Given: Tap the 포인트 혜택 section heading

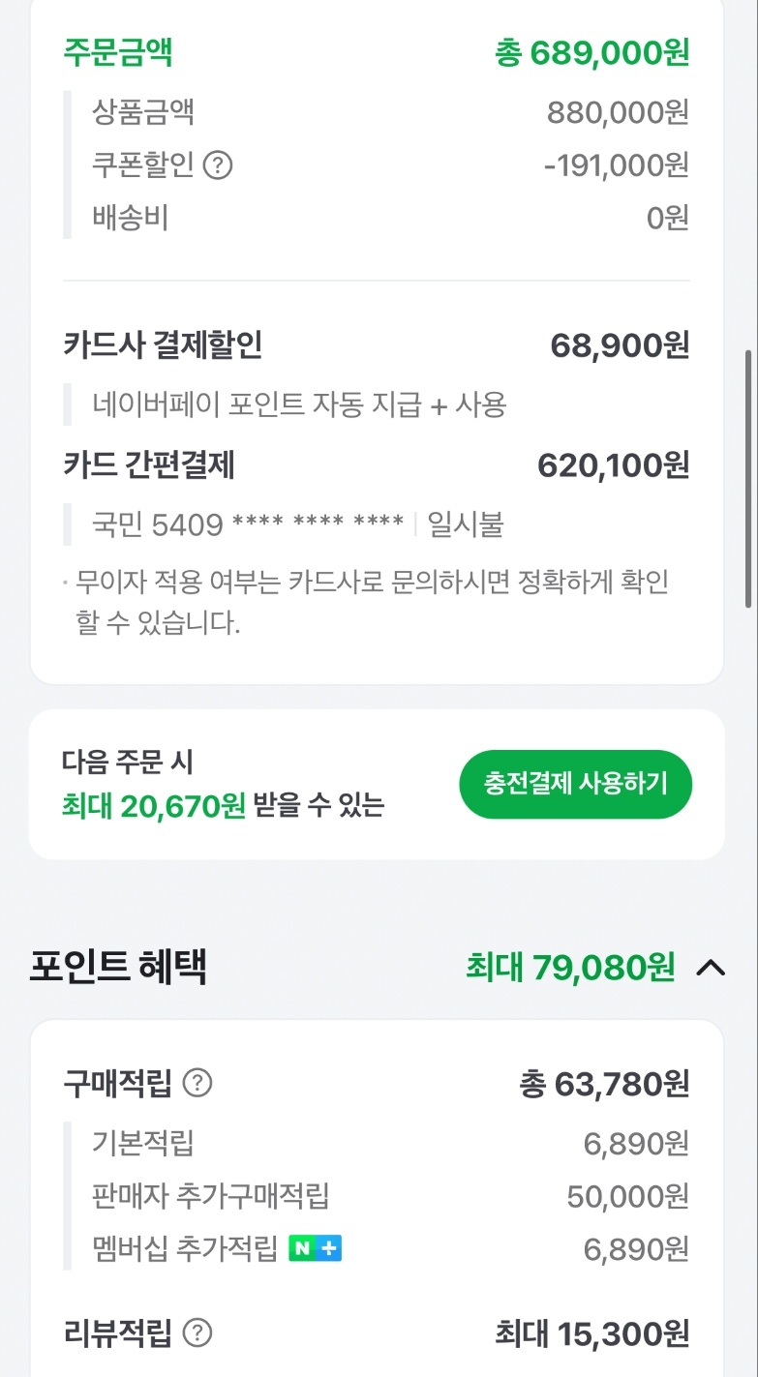Looking at the screenshot, I should [x=118, y=967].
